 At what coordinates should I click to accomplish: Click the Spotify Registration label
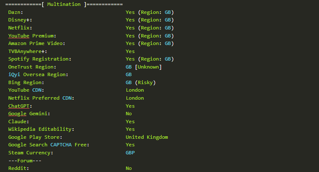tap(40, 59)
